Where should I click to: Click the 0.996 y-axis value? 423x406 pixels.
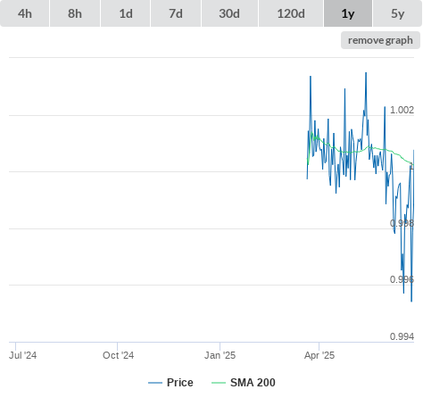pyautogui.click(x=402, y=279)
